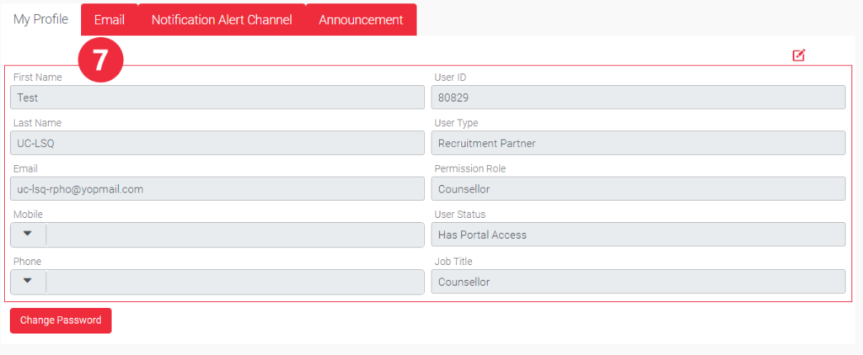Click the Permission Role field
The image size is (863, 355).
(637, 189)
